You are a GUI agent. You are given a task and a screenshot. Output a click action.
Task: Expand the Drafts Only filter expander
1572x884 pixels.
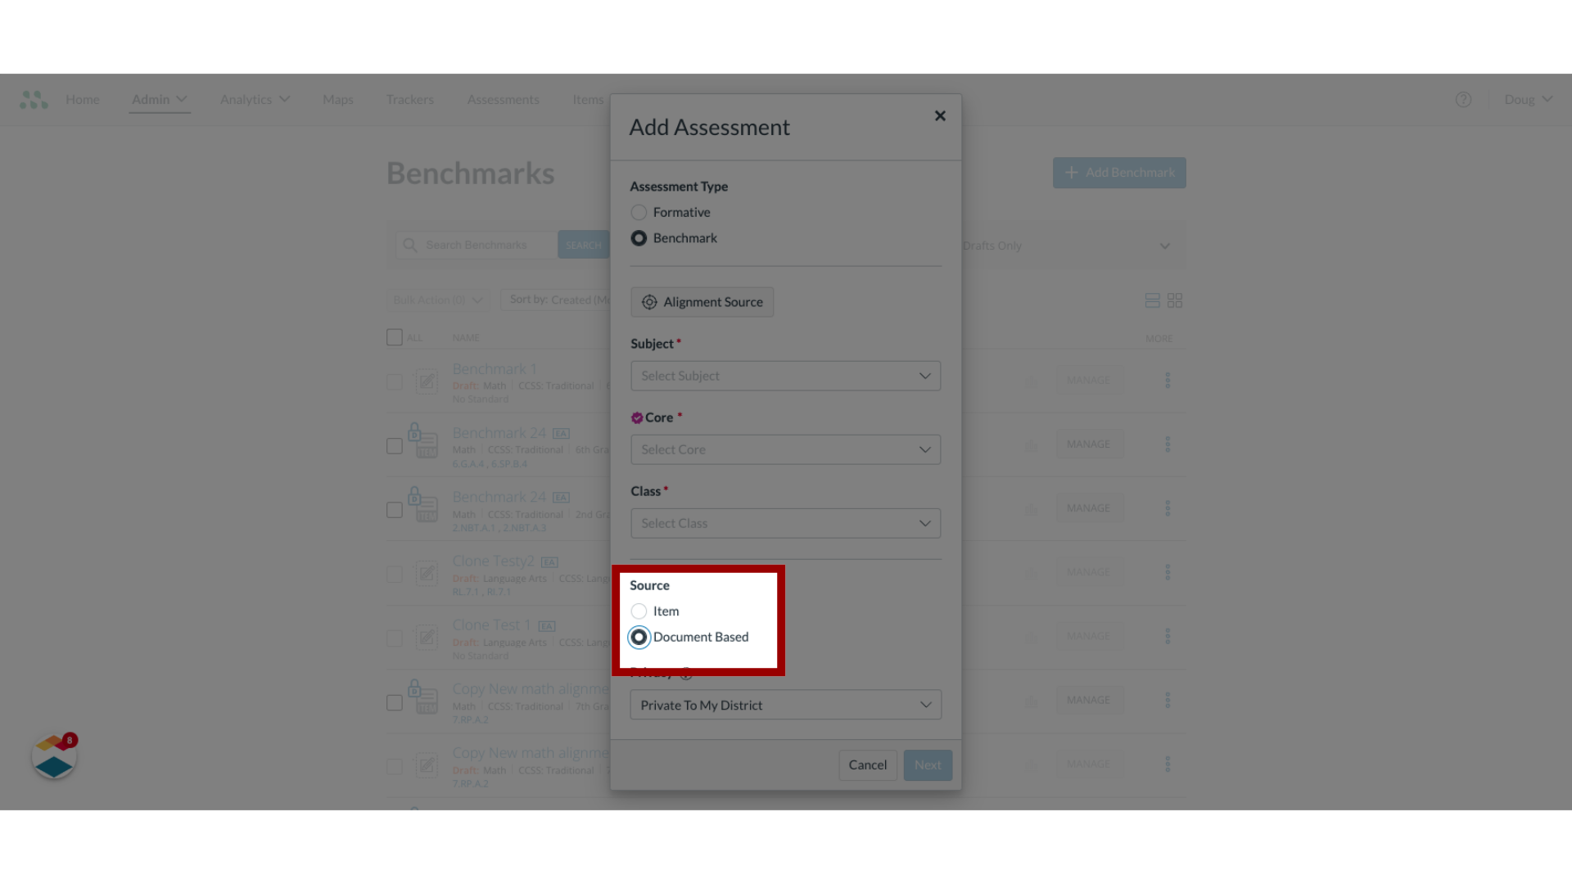coord(1165,246)
